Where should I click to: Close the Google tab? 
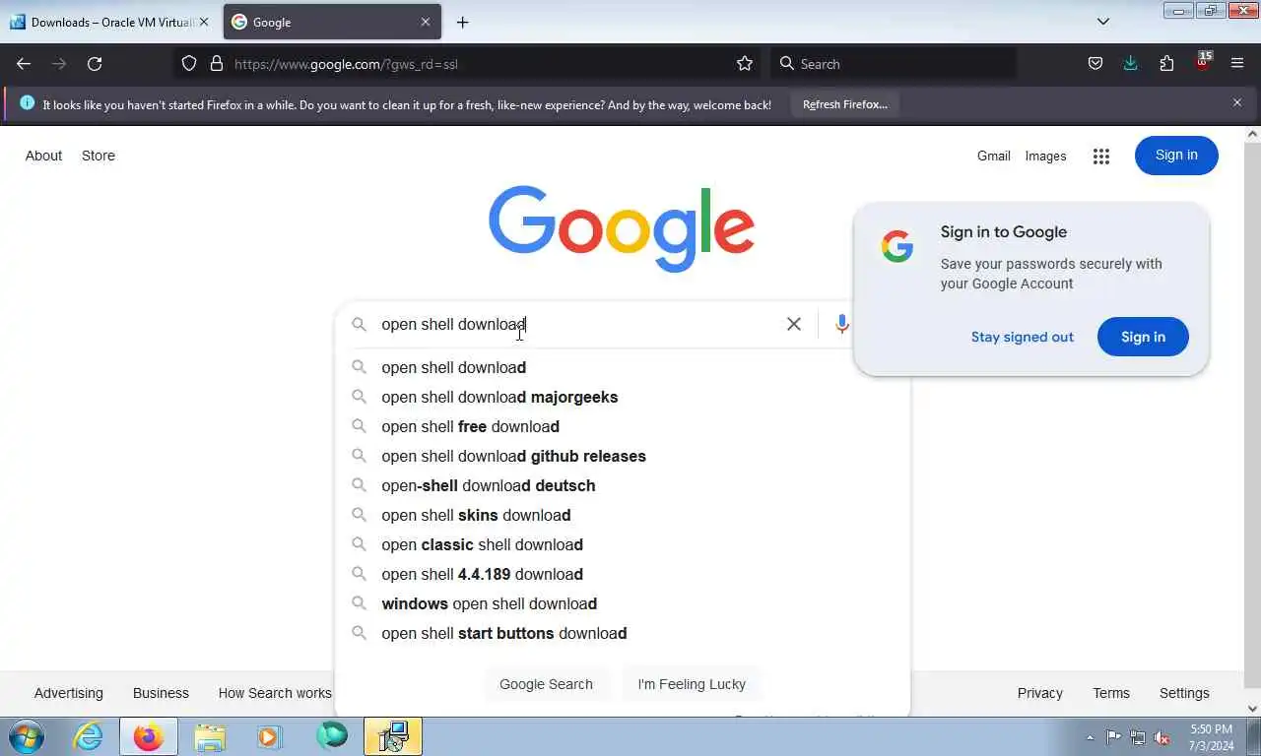(426, 22)
